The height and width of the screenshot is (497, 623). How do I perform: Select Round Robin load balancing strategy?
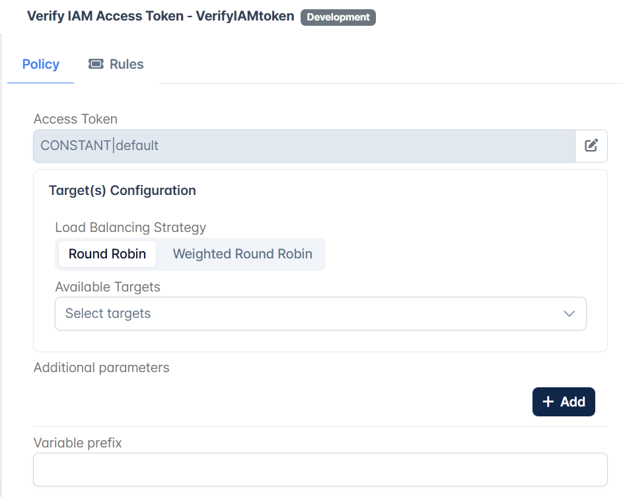coord(107,254)
